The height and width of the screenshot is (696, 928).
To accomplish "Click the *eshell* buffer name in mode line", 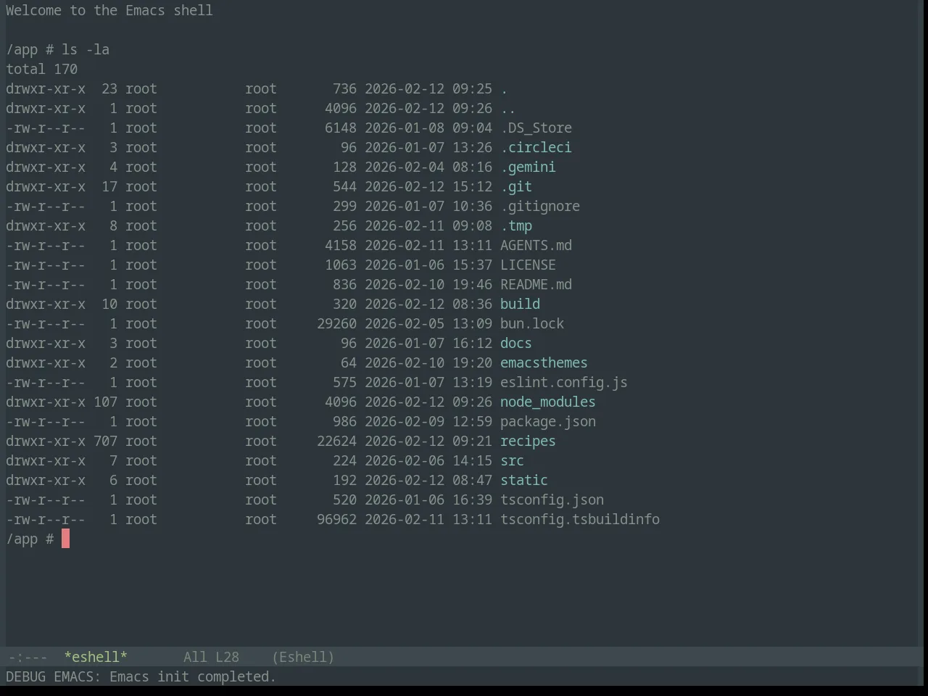I will point(96,657).
